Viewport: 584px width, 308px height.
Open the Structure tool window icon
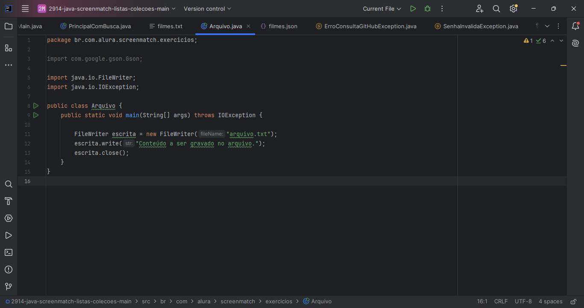click(9, 48)
